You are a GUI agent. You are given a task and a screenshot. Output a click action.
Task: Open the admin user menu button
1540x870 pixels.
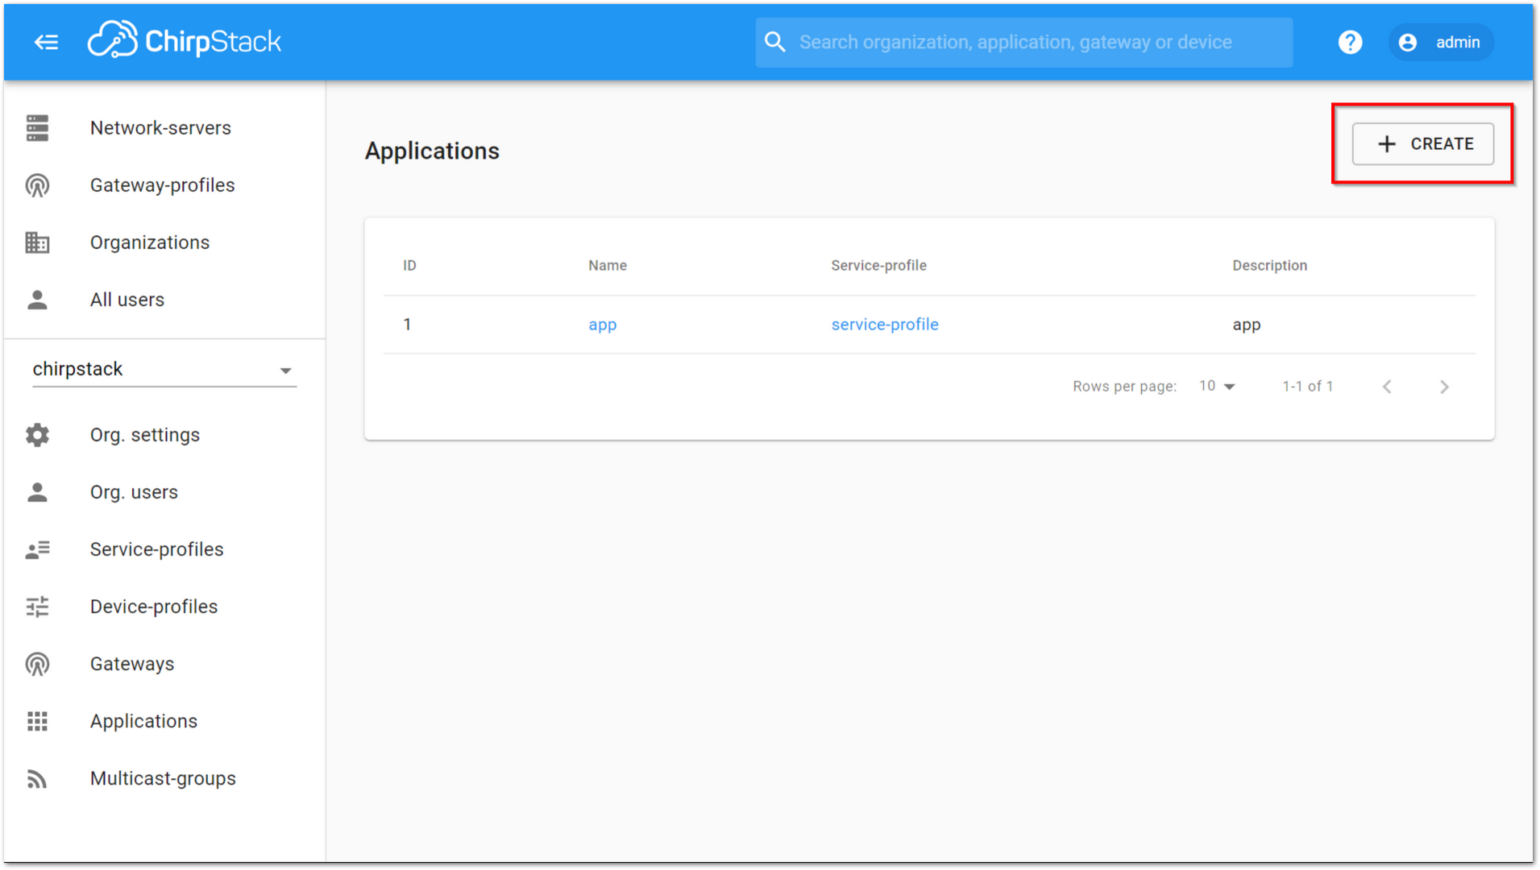pos(1441,42)
